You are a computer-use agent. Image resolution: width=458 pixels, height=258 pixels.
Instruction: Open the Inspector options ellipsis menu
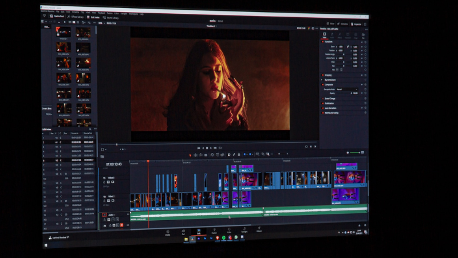366,29
